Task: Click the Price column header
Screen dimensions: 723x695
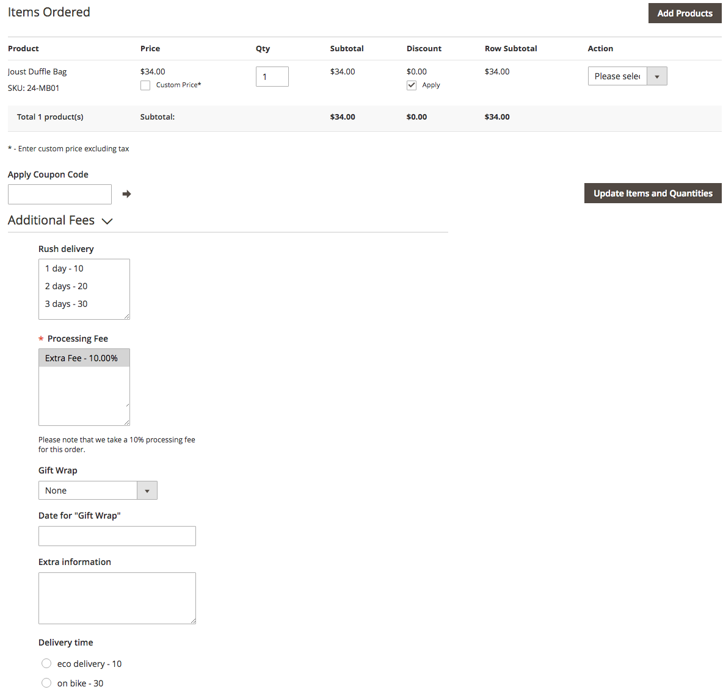Action: (x=150, y=48)
